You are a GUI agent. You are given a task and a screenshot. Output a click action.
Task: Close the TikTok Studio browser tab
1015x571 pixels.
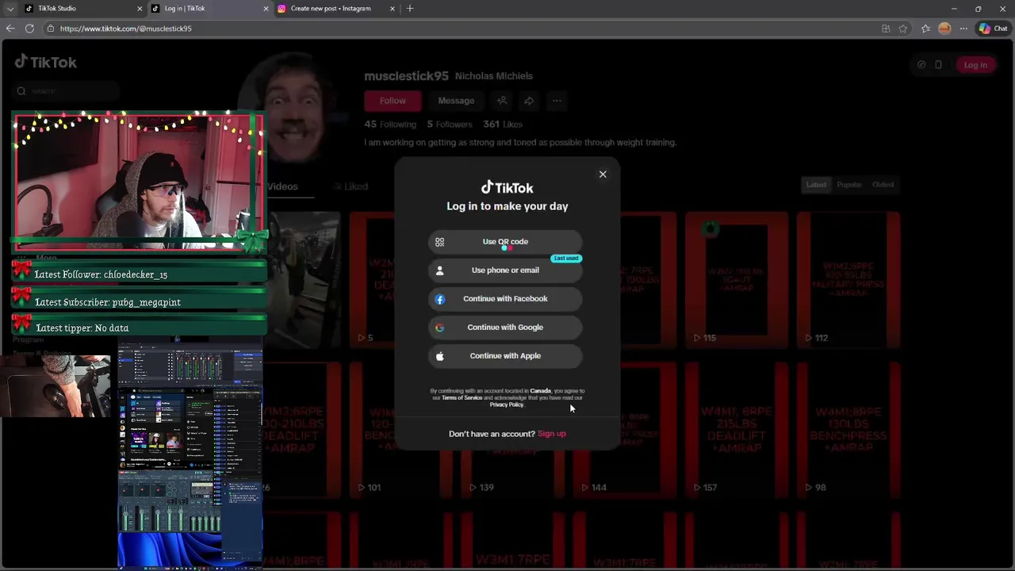140,9
